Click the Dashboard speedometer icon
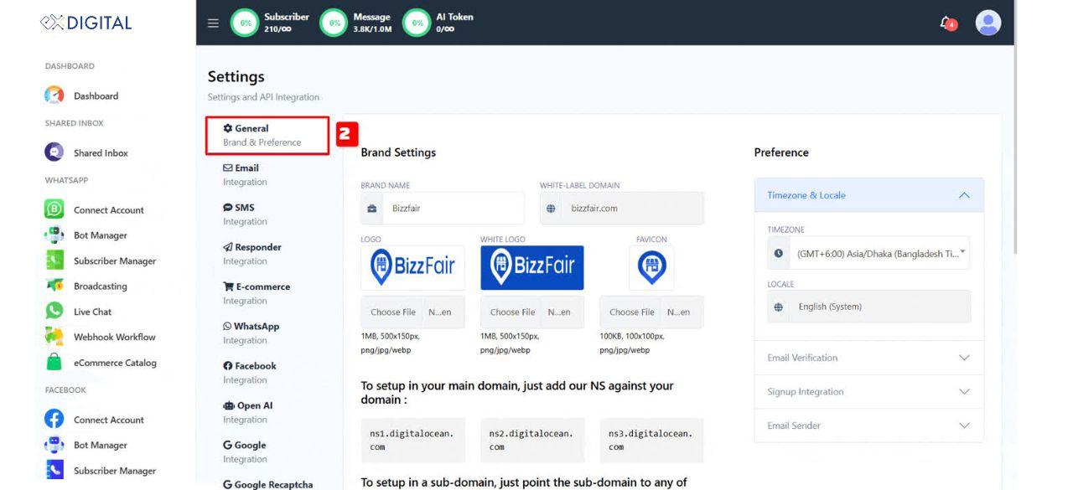Screen dimensions: 1073x490 pyautogui.click(x=54, y=95)
